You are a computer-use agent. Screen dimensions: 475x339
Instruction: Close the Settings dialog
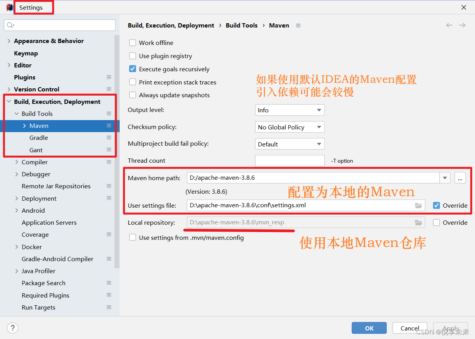pos(464,7)
